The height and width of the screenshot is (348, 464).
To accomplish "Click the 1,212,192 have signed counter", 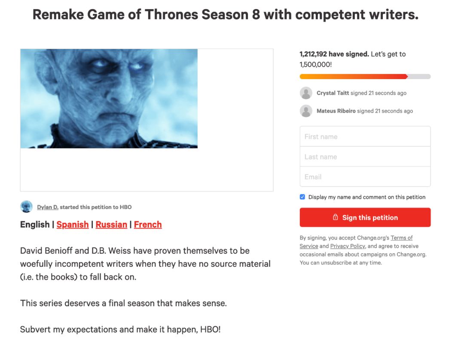I will click(334, 54).
